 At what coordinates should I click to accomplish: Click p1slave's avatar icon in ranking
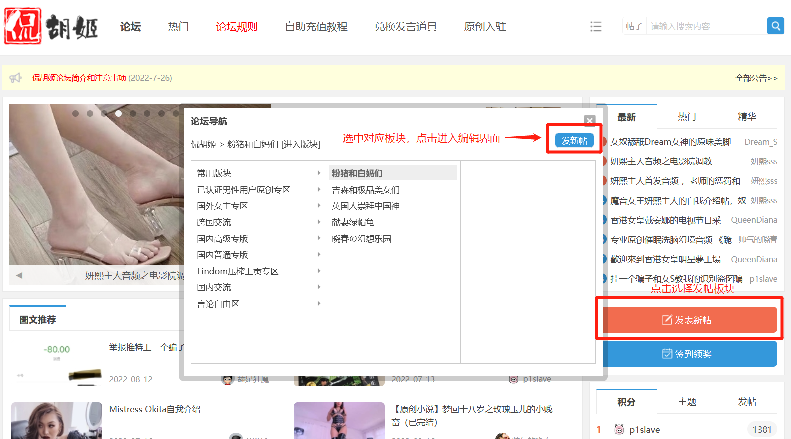click(x=619, y=429)
